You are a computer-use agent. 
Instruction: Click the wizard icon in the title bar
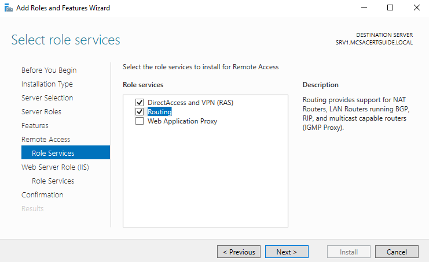(x=9, y=8)
